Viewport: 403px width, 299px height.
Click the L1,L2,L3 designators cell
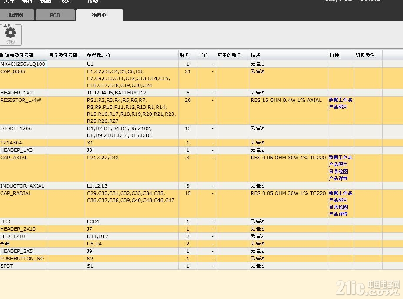[132, 186]
